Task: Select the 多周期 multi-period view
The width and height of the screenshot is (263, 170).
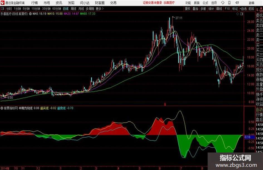Action: (90, 9)
